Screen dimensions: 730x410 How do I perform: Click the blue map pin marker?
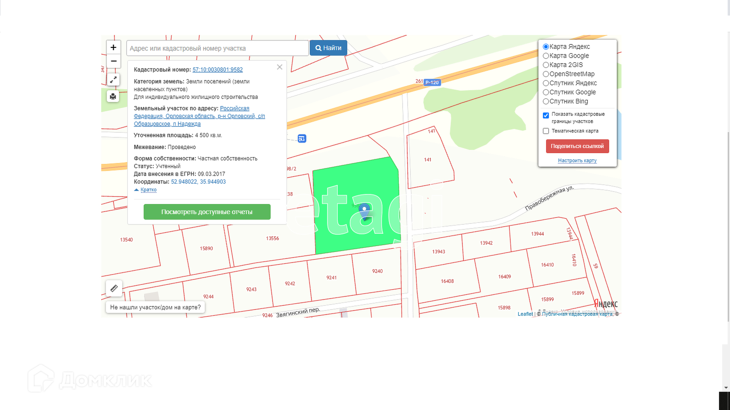coord(364,212)
